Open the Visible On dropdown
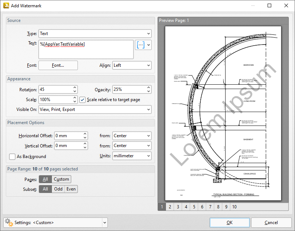This screenshot has width=295, height=231. (95, 109)
